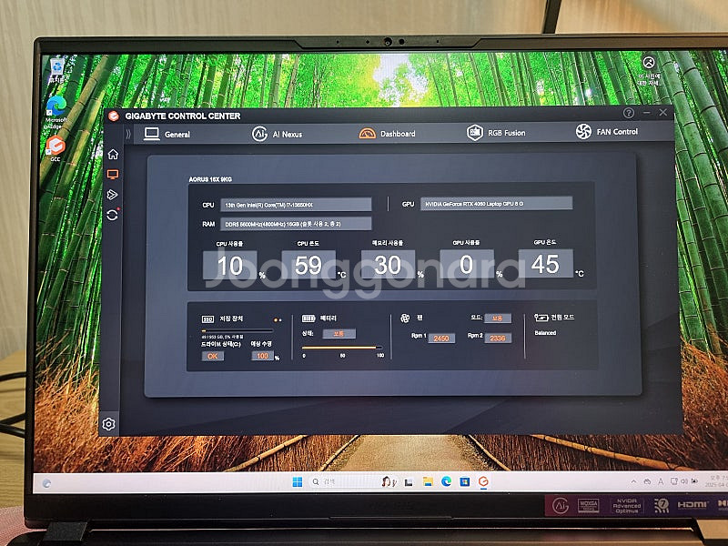This screenshot has height=546, width=728.
Task: Click the Gigabyte Control Center logo icon
Action: [x=113, y=116]
